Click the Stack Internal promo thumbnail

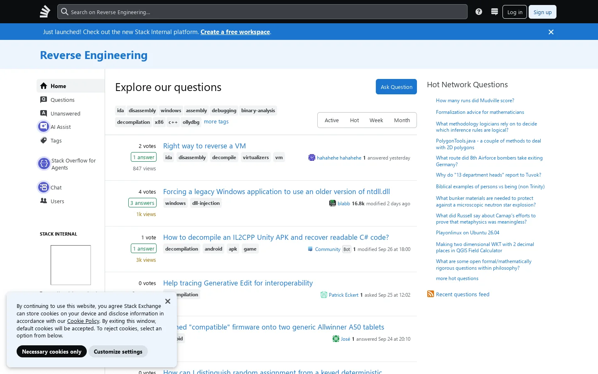click(x=71, y=265)
